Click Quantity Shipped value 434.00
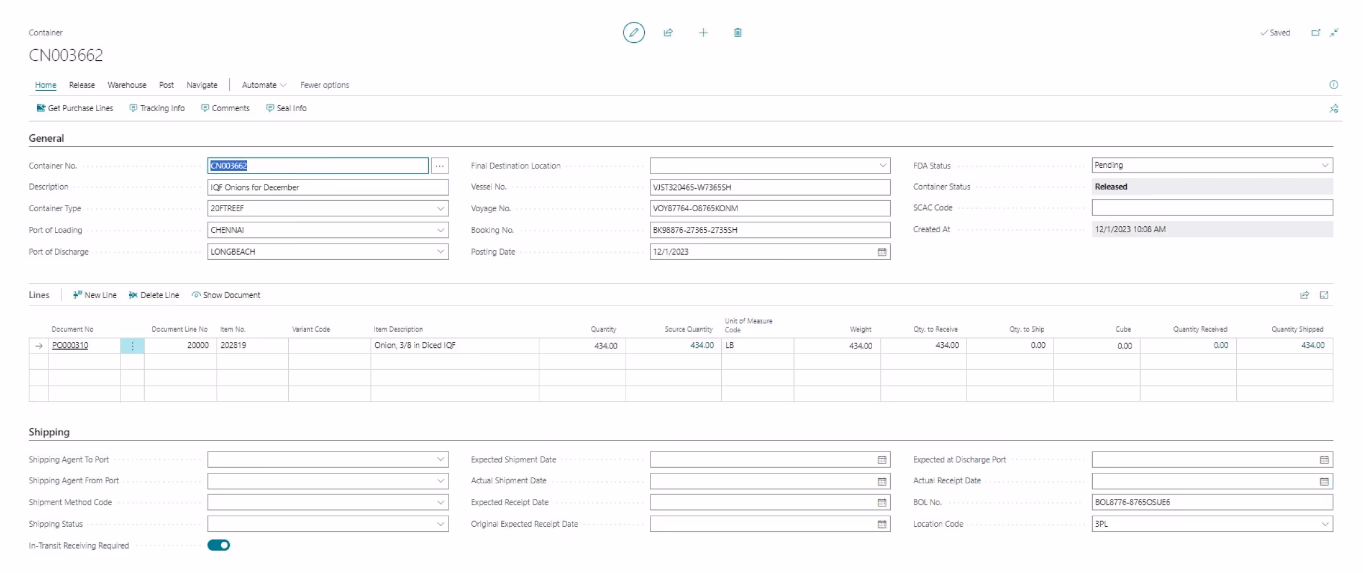Image resolution: width=1363 pixels, height=573 pixels. 1313,346
